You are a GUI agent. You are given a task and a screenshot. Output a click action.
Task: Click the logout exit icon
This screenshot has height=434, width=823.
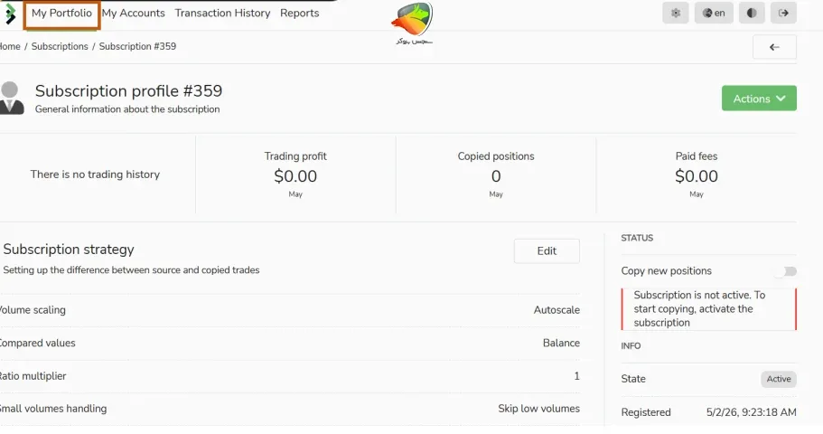coord(783,14)
